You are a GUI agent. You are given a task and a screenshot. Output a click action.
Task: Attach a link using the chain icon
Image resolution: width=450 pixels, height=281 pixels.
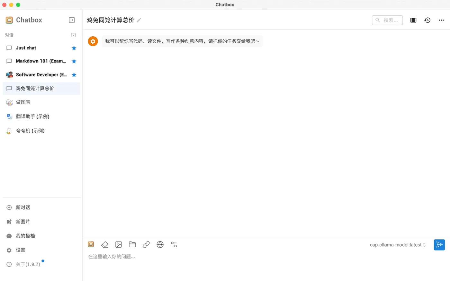click(146, 245)
